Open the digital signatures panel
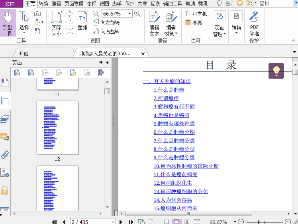 (5, 172)
